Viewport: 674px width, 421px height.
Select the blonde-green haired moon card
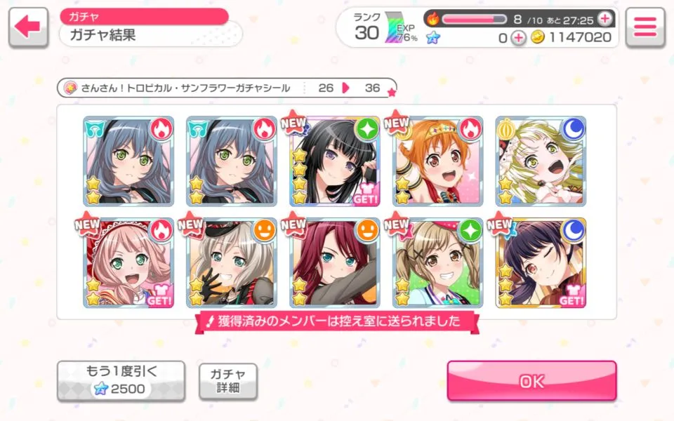pos(541,161)
